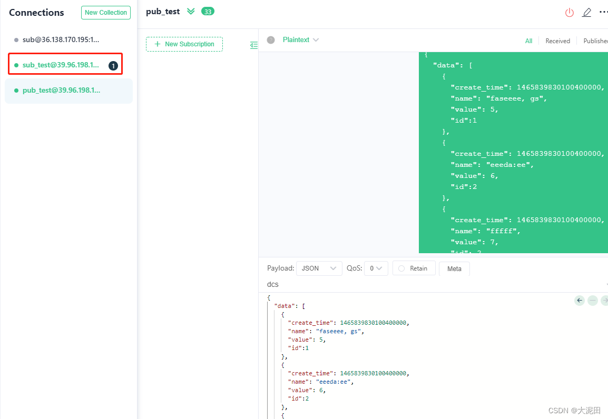Expand connection details with double-chevron icon

(191, 11)
